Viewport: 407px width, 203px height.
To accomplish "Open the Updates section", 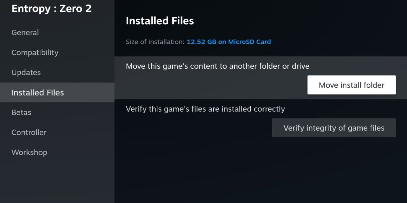I will [x=26, y=72].
